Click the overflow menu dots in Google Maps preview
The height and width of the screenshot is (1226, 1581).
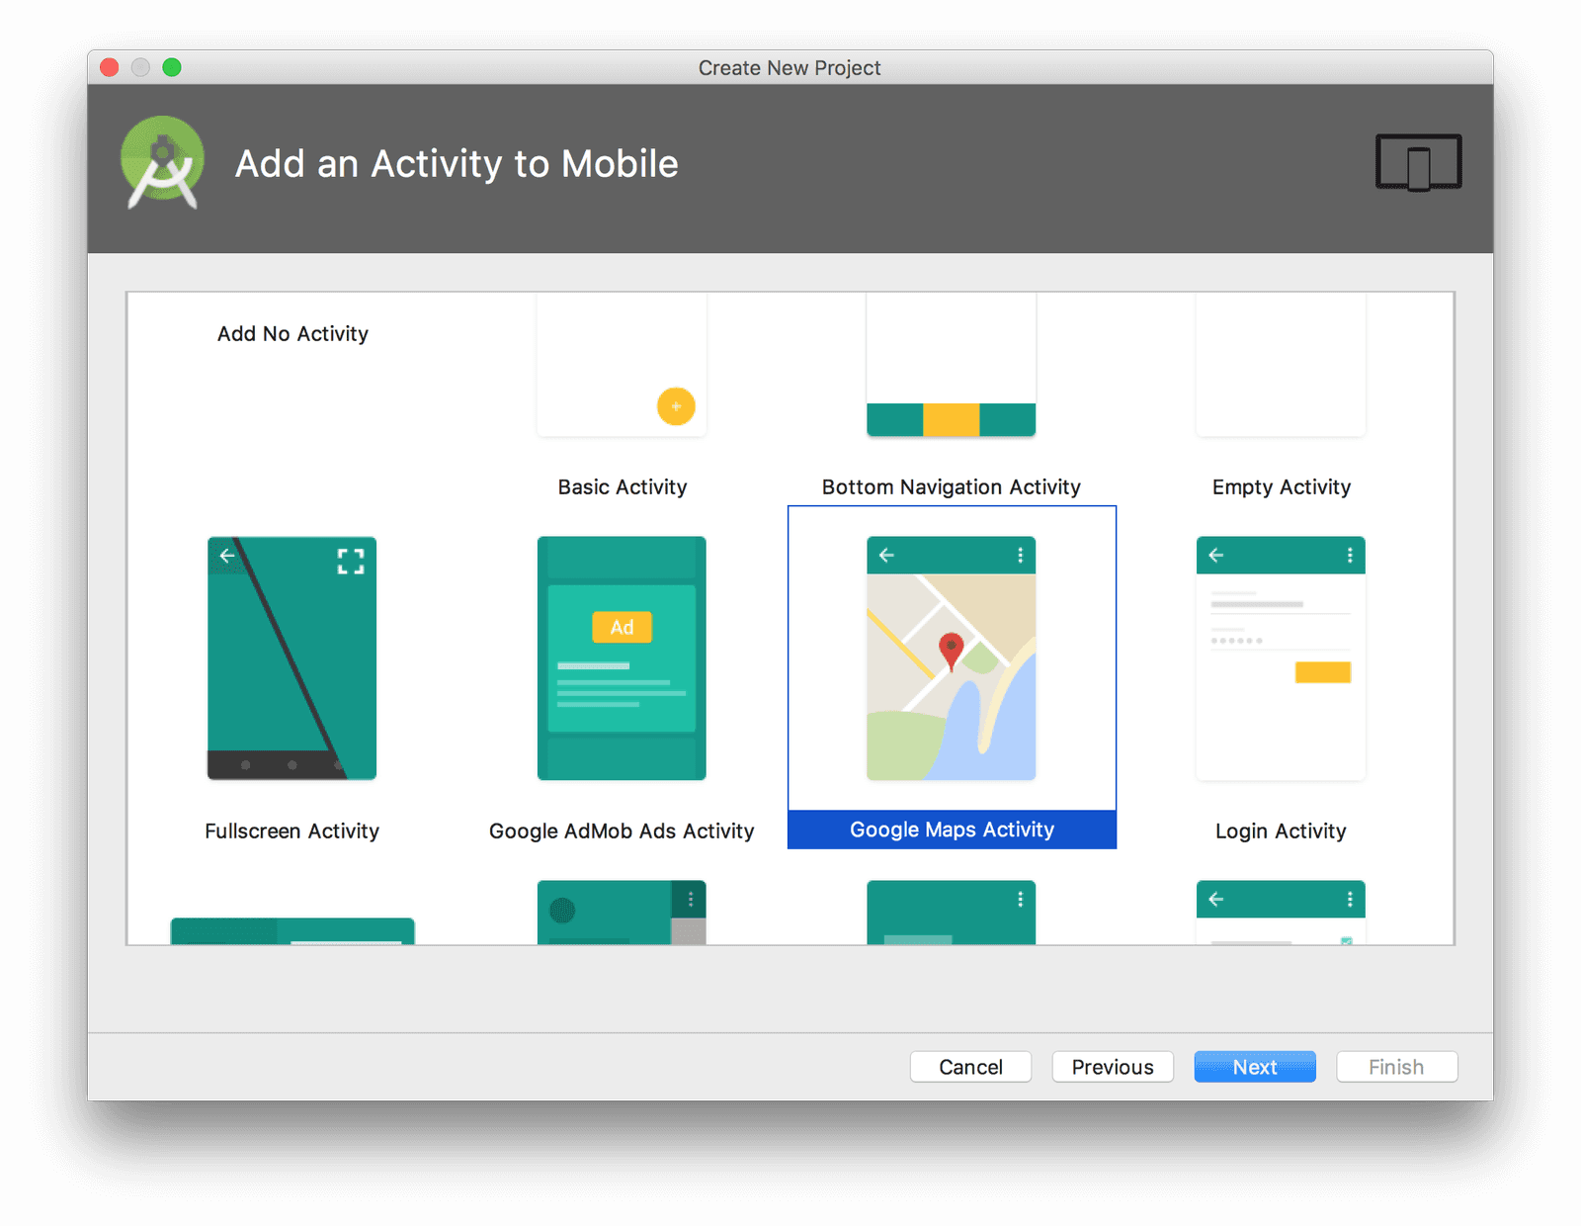[1019, 555]
